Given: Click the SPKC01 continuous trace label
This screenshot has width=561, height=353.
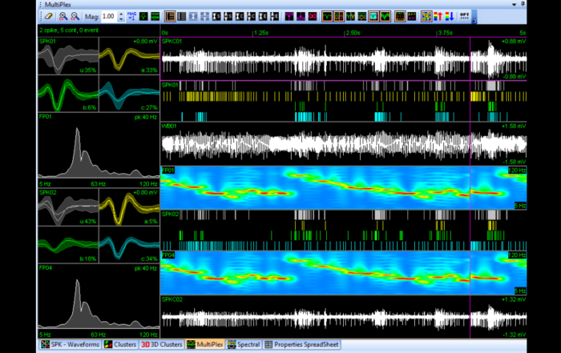Looking at the screenshot, I should pos(172,42).
